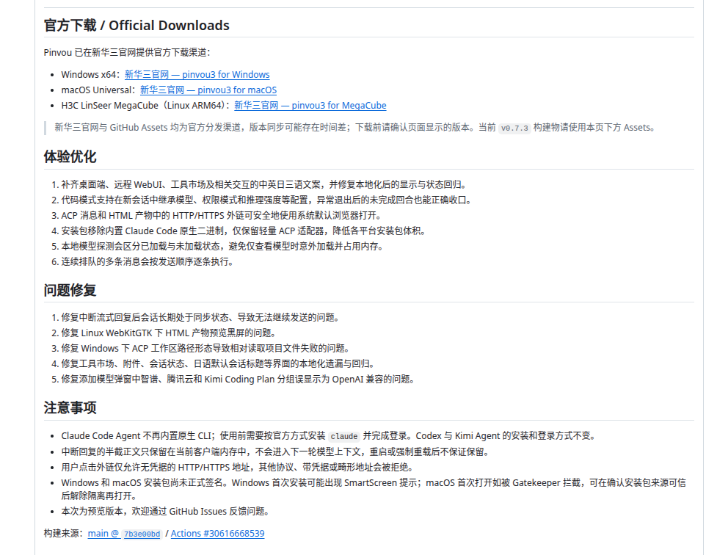Click note '用户点击外链仅允许无凭据的 HTTP/HTTPS 地址'
The height and width of the screenshot is (555, 717).
coord(237,467)
